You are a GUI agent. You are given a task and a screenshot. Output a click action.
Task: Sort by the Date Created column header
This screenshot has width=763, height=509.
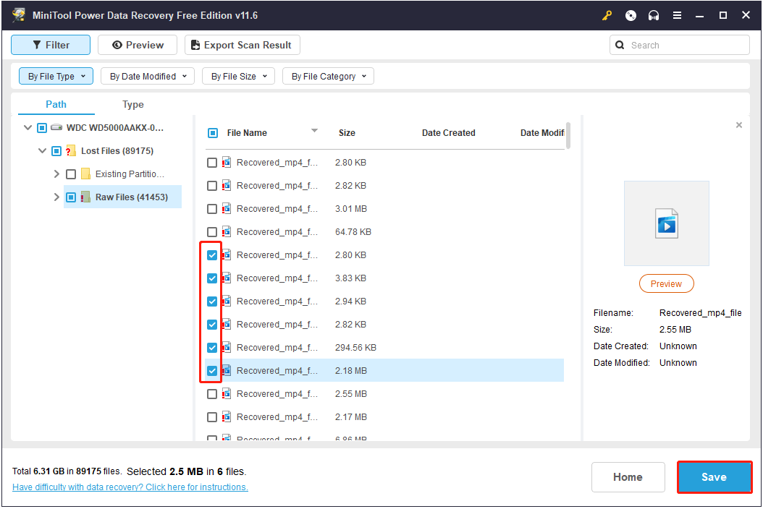(x=449, y=133)
